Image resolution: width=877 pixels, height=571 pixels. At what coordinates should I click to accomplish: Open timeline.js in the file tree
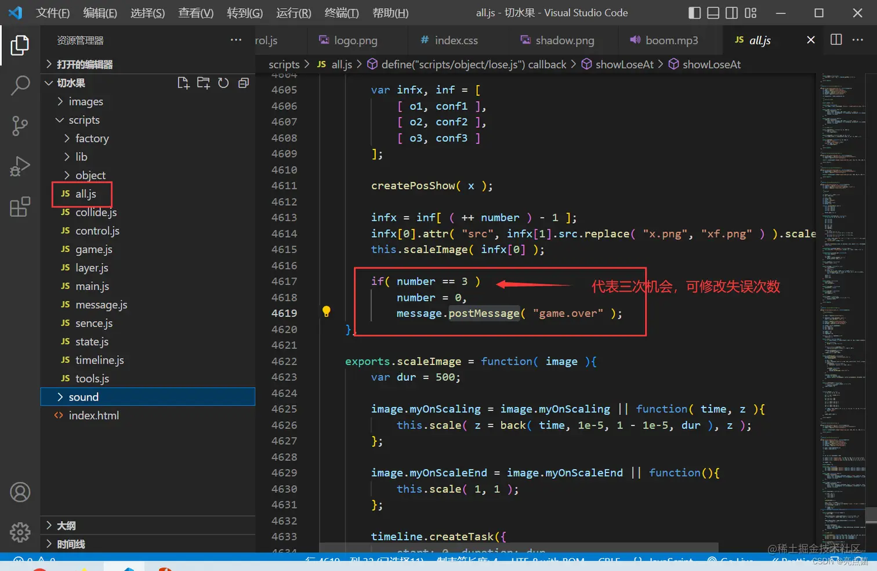[x=148, y=360]
